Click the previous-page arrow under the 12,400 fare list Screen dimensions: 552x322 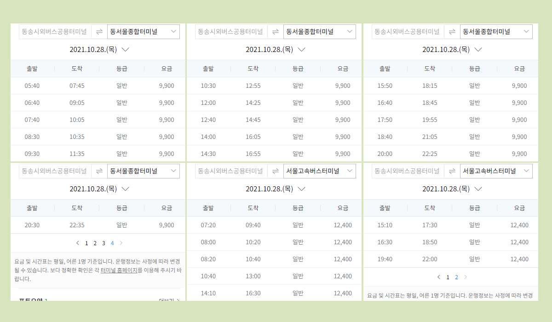coord(438,277)
